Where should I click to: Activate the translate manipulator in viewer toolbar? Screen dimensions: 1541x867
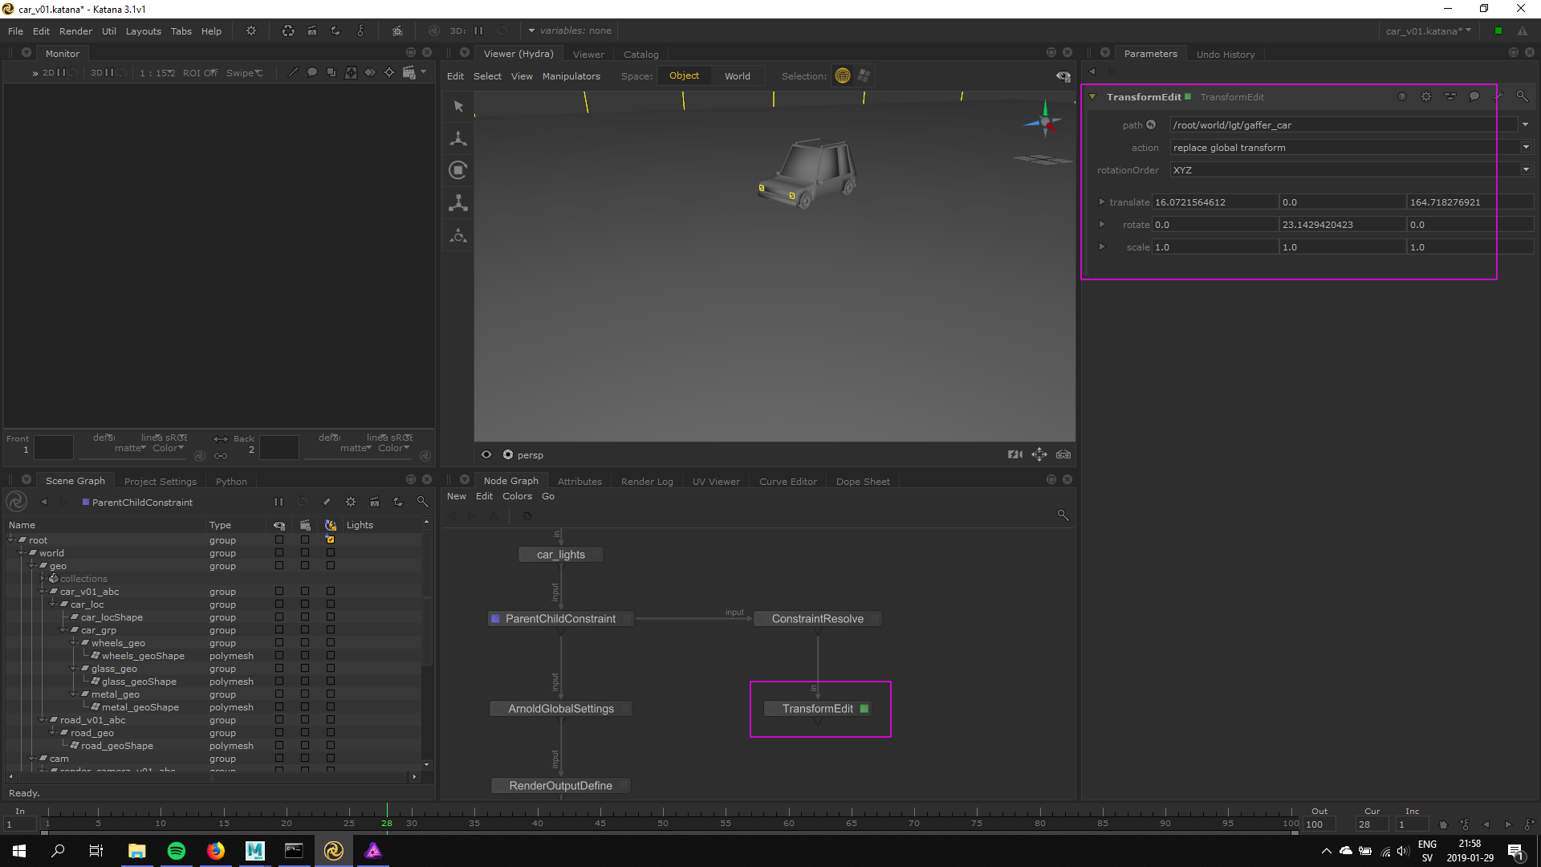click(458, 139)
